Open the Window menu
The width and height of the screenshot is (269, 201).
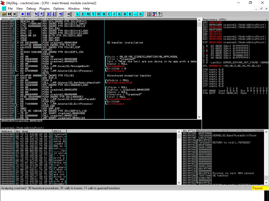(x=74, y=9)
